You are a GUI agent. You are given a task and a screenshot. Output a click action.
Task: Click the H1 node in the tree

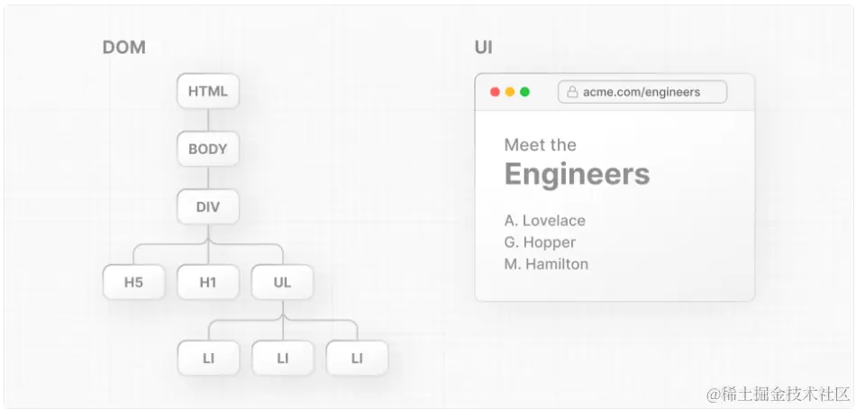click(208, 283)
